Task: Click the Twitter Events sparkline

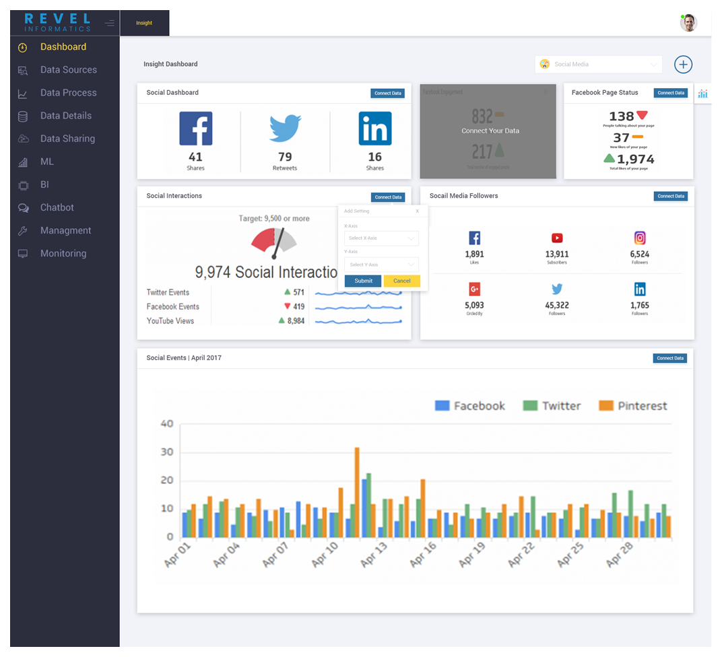Action: (358, 293)
